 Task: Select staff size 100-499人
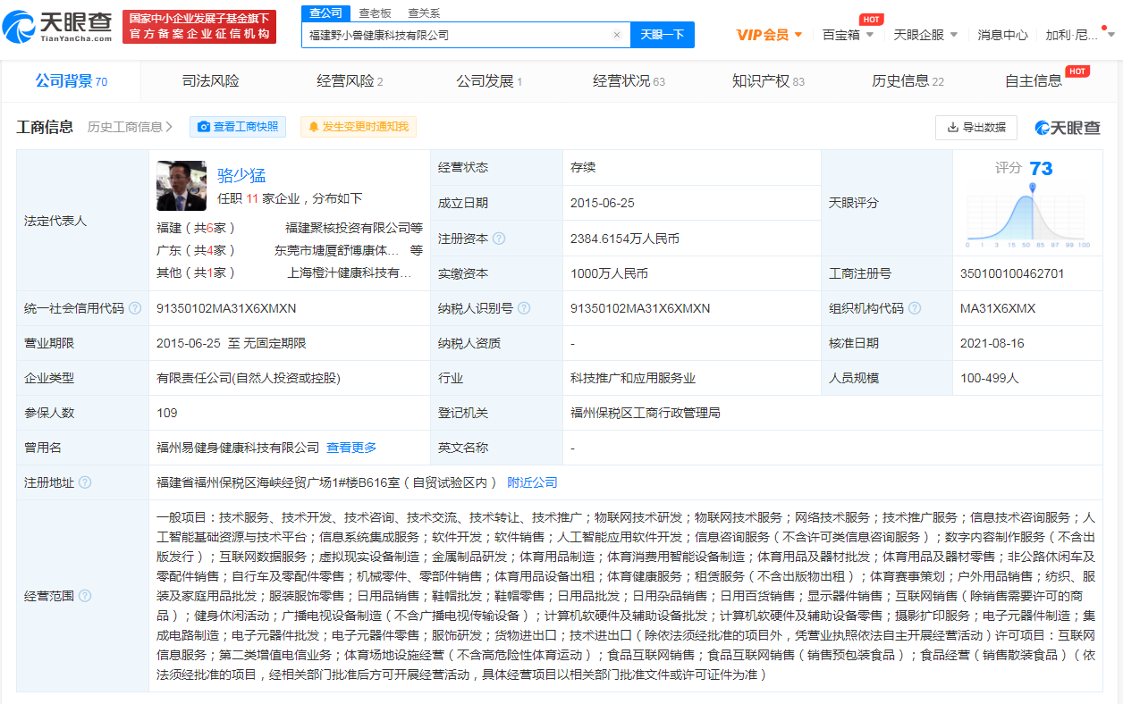coord(990,378)
